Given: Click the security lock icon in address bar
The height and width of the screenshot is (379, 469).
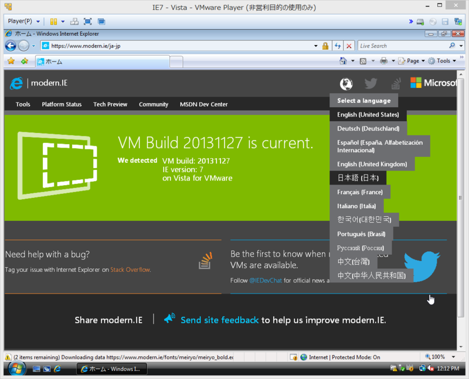Looking at the screenshot, I should pyautogui.click(x=325, y=46).
